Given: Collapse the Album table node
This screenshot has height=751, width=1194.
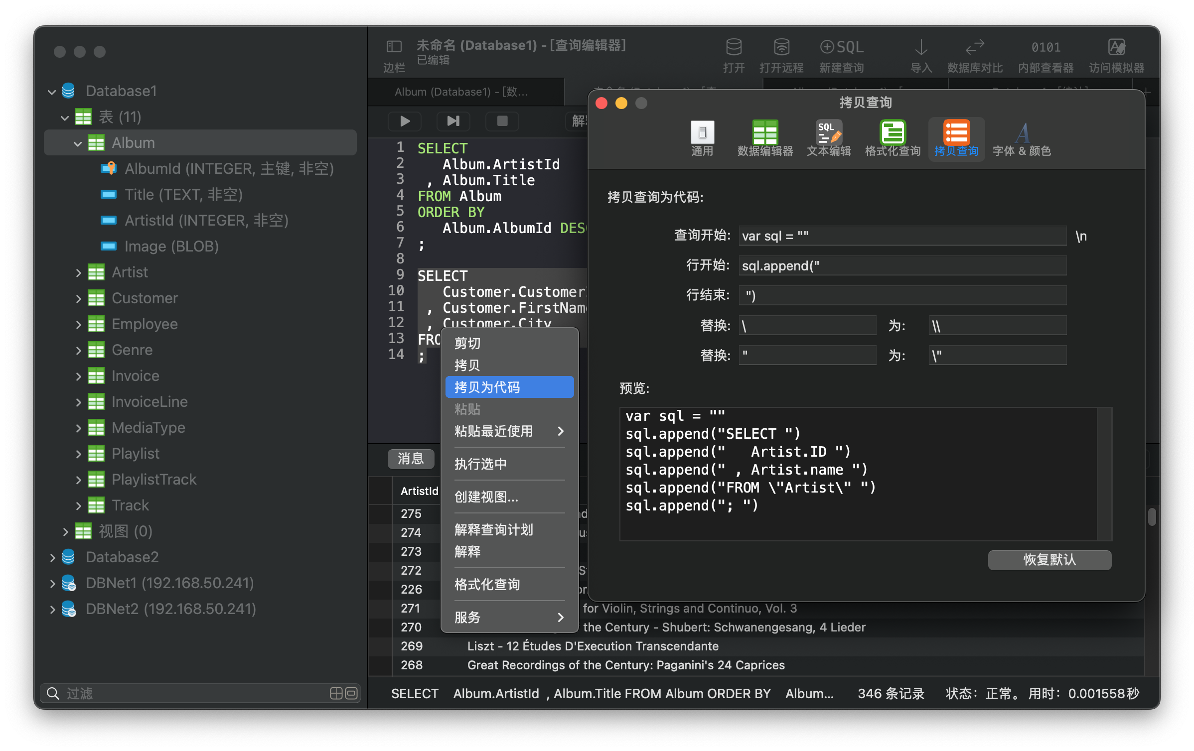Looking at the screenshot, I should tap(78, 143).
